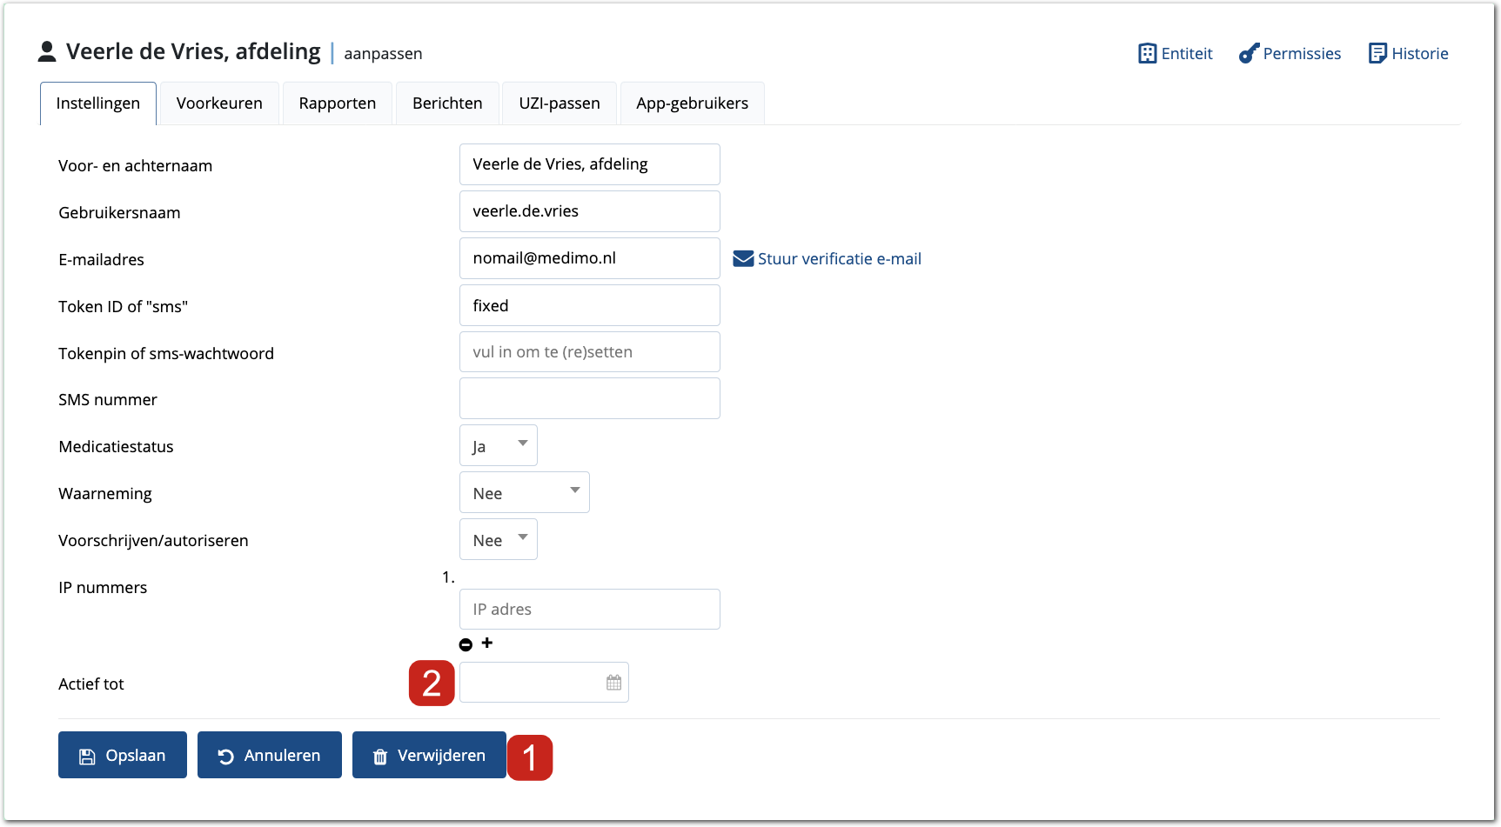The width and height of the screenshot is (1501, 827).
Task: Click the calendar icon in Actief tot
Action: tap(613, 683)
